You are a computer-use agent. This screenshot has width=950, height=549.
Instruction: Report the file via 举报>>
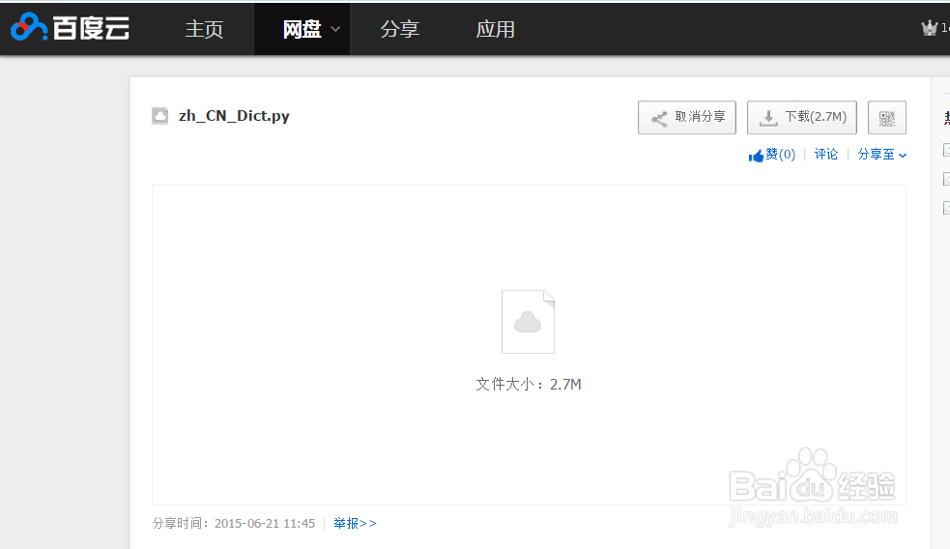tap(355, 523)
